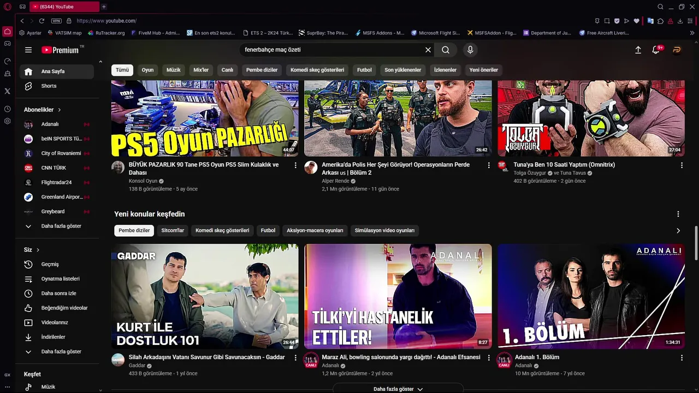Open browser downloads icon

pos(680,21)
